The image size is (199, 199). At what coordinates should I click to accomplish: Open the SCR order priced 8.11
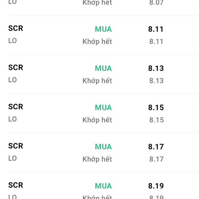tap(16, 29)
